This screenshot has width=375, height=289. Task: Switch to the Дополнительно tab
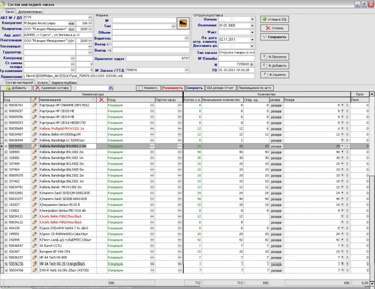click(29, 11)
